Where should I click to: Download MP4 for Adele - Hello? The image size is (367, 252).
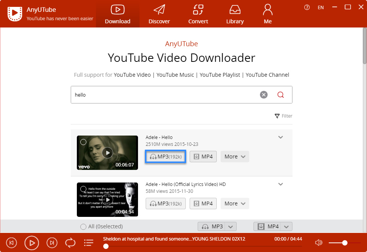point(203,157)
